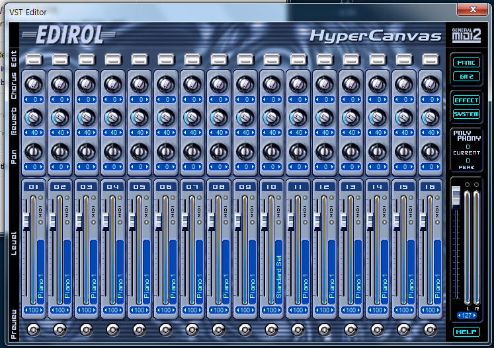Open the HELP page
Image resolution: width=494 pixels, height=348 pixels.
click(466, 332)
